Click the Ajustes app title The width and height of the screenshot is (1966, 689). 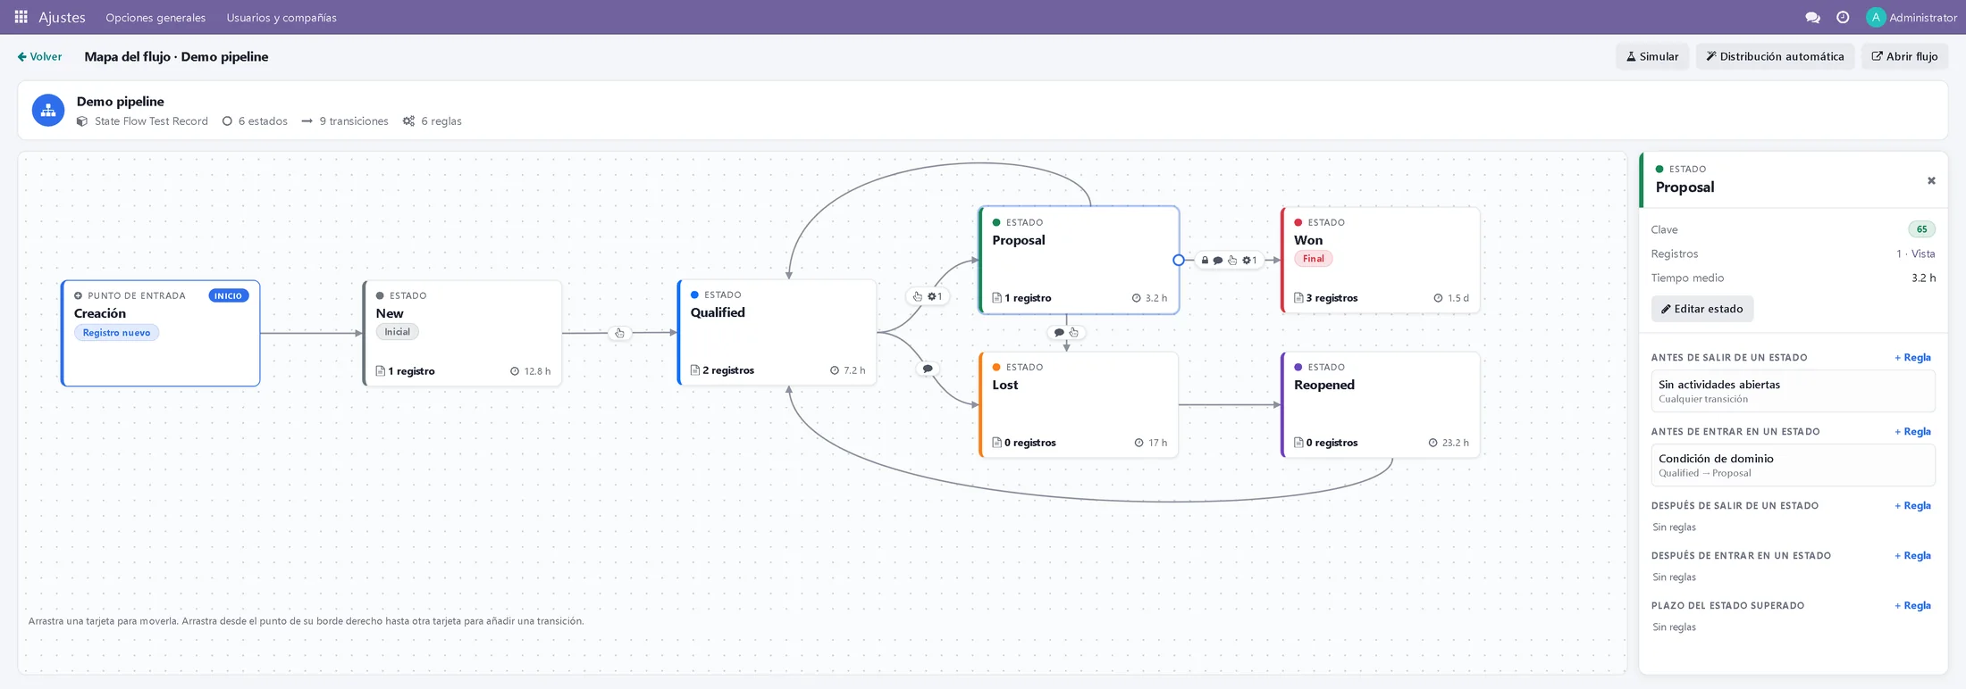click(x=62, y=17)
